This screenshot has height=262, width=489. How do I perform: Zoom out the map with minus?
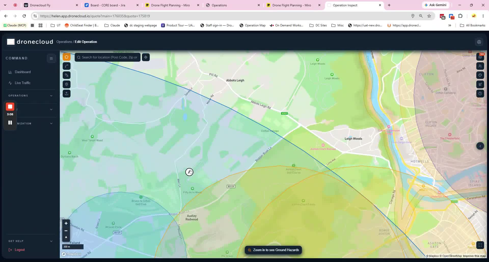66,231
